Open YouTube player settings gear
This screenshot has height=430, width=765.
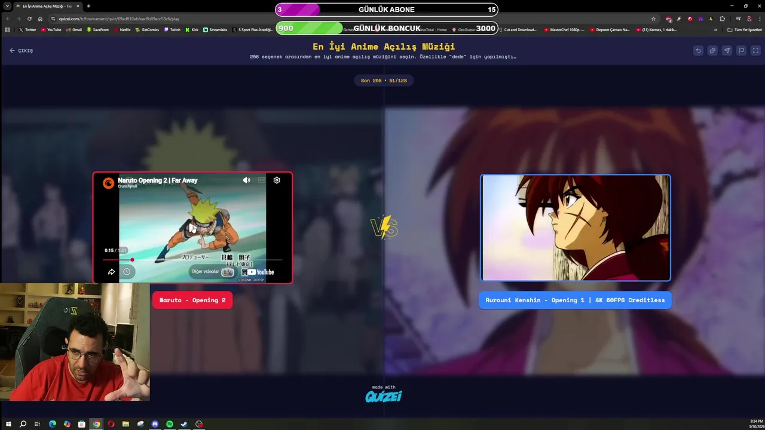click(277, 180)
